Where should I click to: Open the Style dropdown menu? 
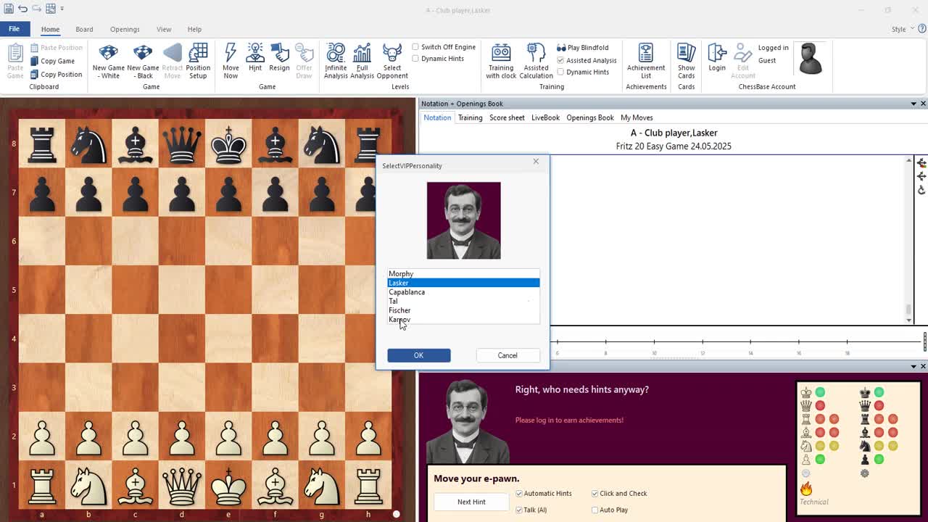[902, 30]
